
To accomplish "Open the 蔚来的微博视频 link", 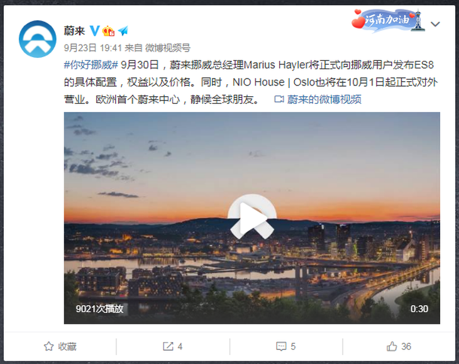I will 324,99.
